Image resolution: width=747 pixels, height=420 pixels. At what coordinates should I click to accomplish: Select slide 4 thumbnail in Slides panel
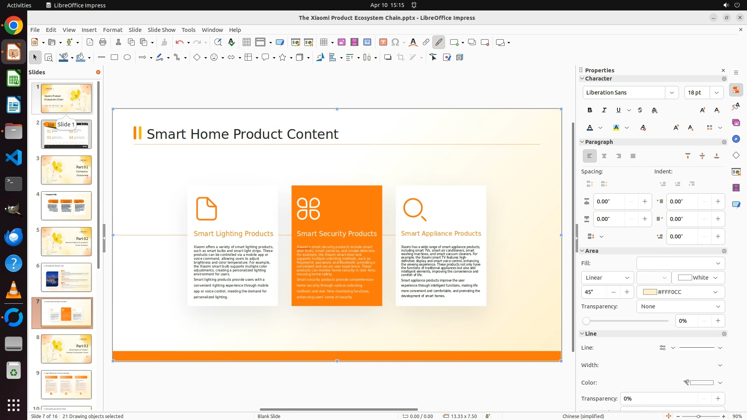pos(66,206)
